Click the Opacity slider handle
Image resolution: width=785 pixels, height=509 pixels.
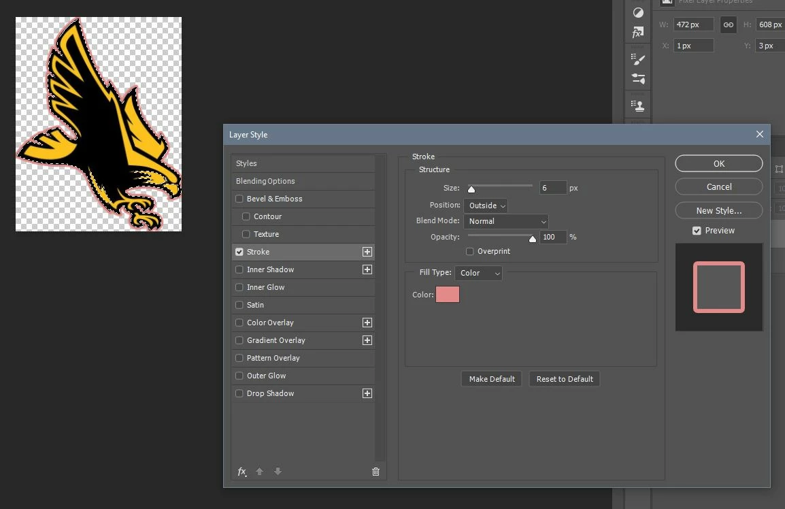[x=533, y=238]
